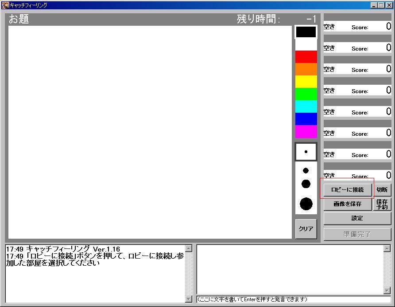
Task: Pick the green color swatch
Action: tap(306, 94)
